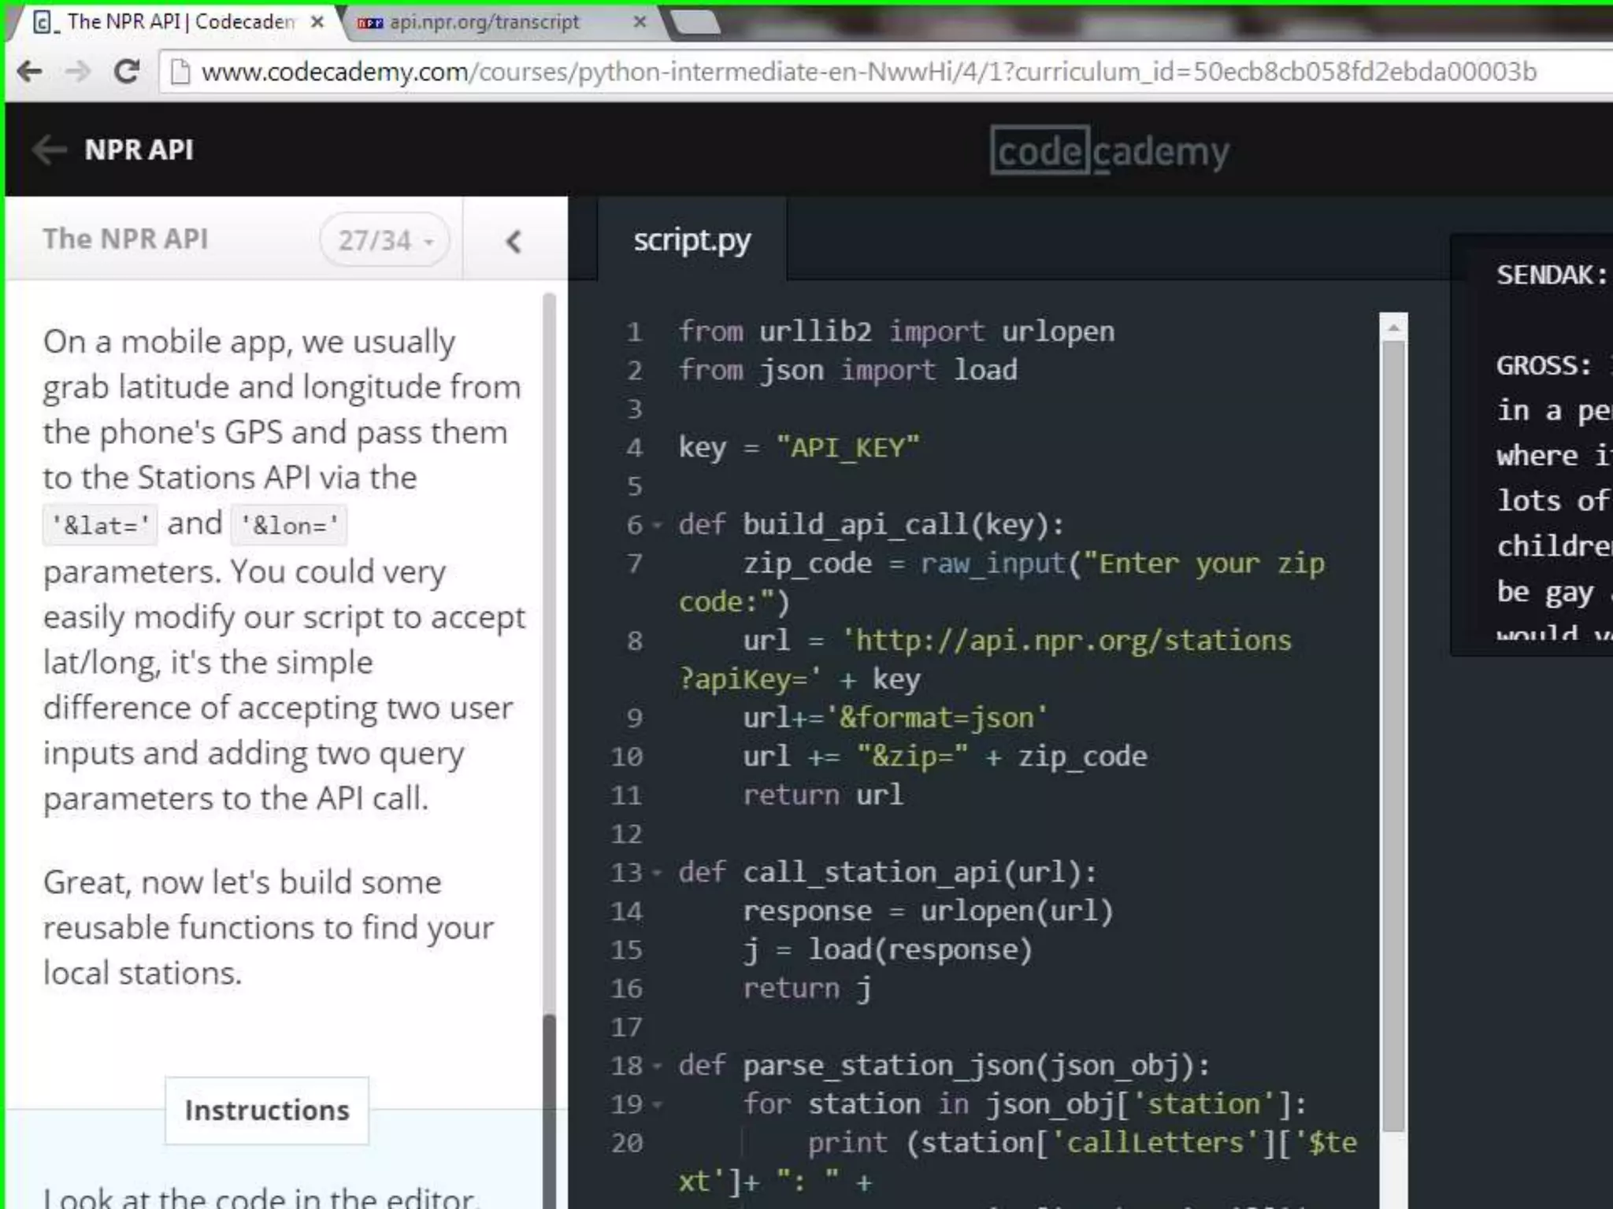Click 'callLetters' on line 20
The height and width of the screenshot is (1209, 1613).
(x=1155, y=1142)
